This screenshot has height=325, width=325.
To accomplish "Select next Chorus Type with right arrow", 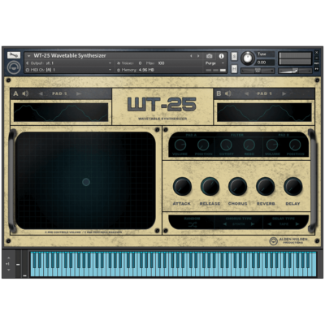I will 253,224.
